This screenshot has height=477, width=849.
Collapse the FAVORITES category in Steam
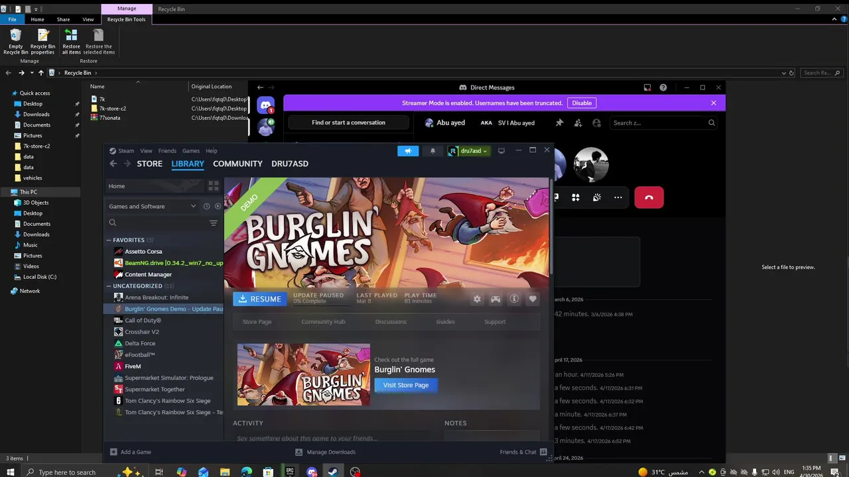coord(109,240)
